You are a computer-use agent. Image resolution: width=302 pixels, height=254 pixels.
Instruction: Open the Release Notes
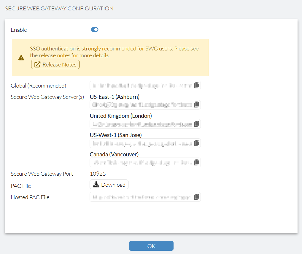click(x=55, y=64)
